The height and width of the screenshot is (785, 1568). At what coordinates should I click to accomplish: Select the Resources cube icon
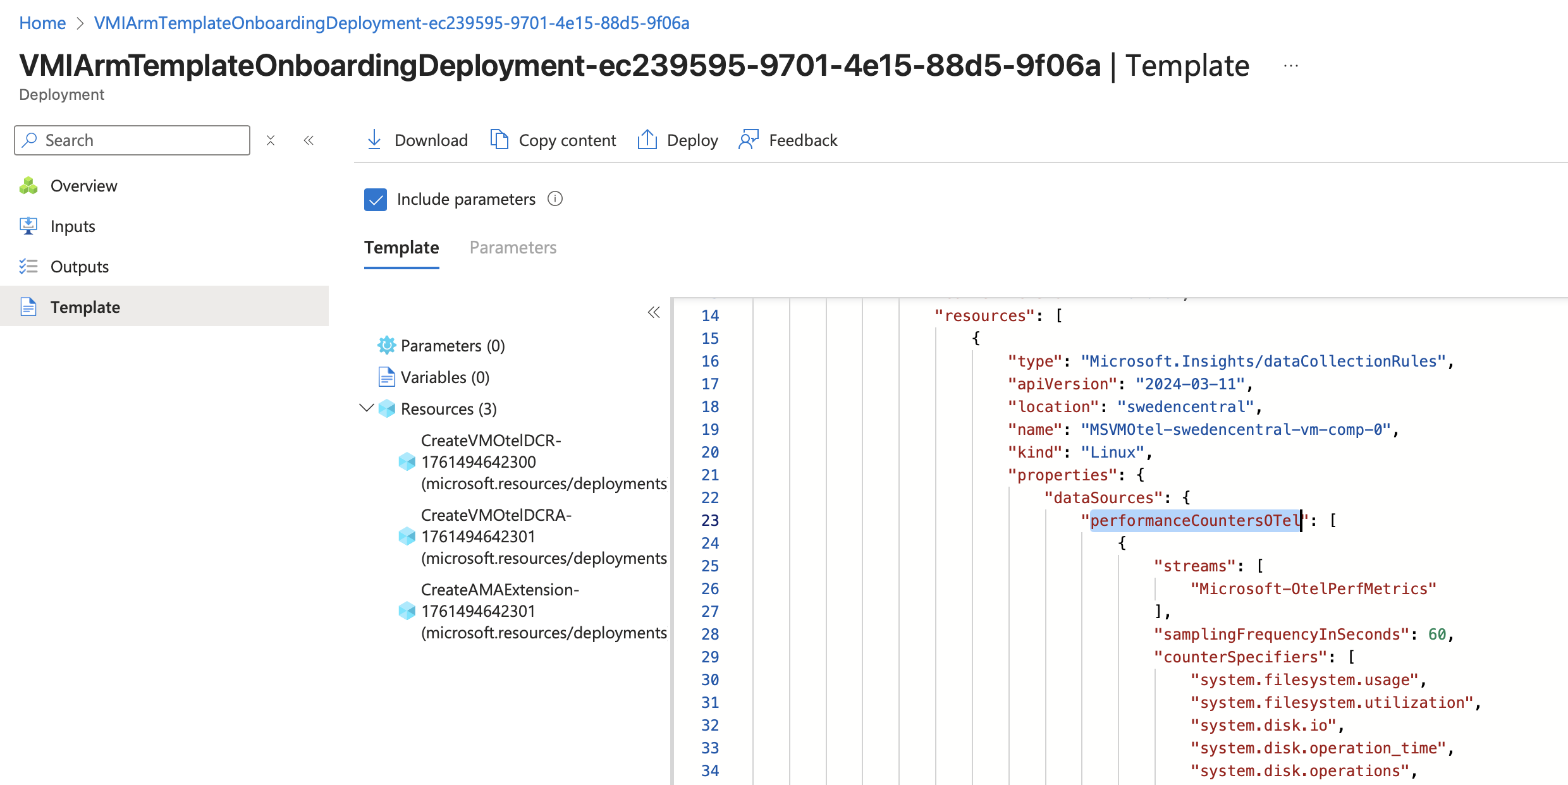(386, 408)
